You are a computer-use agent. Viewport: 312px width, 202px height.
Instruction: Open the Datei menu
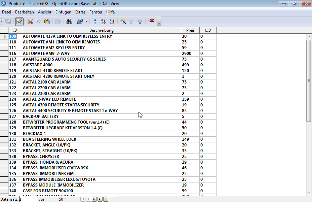click(x=6, y=12)
